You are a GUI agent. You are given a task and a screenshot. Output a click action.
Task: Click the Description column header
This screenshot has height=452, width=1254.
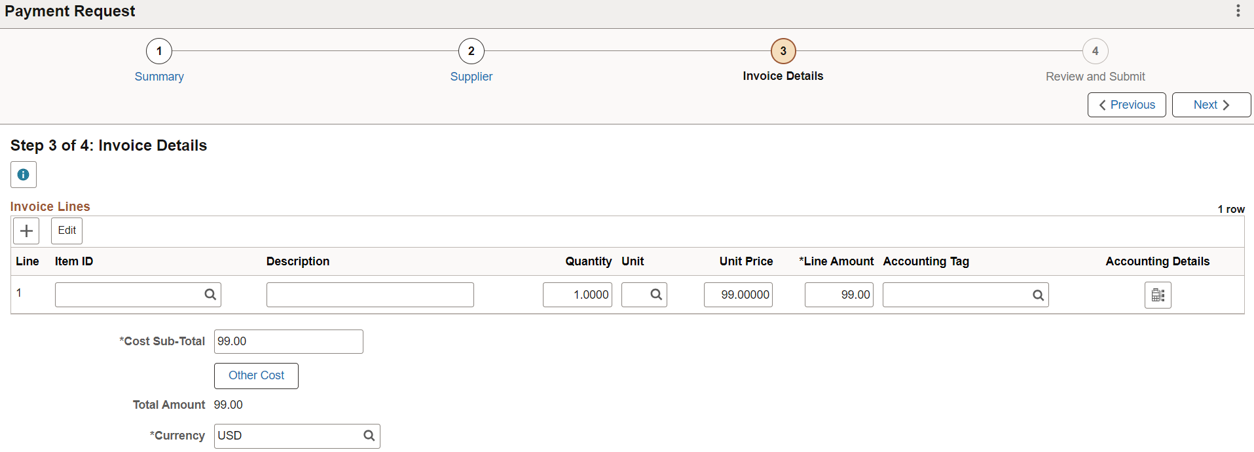[298, 261]
